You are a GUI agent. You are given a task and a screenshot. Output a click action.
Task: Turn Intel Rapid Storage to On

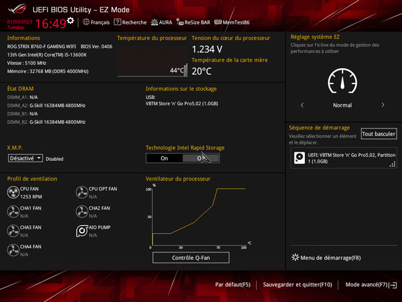pyautogui.click(x=164, y=158)
